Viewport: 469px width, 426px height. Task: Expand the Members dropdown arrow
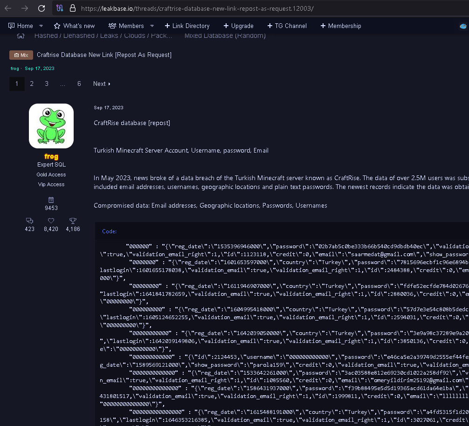(152, 26)
